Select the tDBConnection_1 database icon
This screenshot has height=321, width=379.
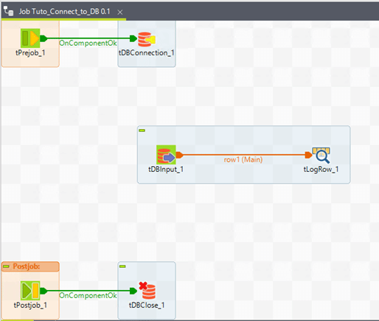coord(147,39)
